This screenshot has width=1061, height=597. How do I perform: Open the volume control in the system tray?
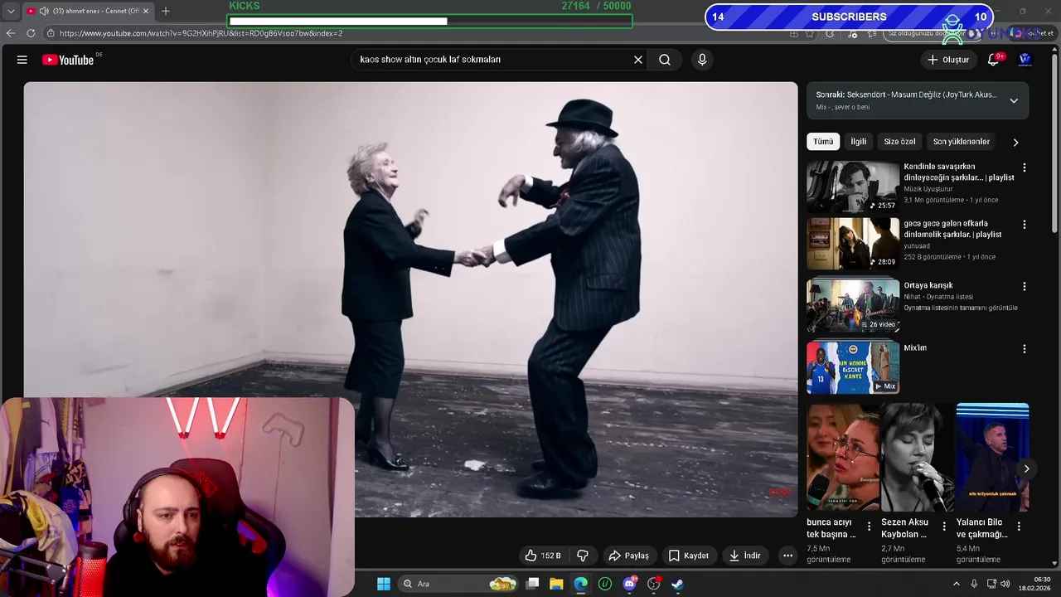click(1005, 584)
